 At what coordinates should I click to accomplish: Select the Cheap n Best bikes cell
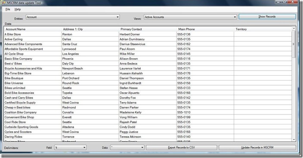32,107
